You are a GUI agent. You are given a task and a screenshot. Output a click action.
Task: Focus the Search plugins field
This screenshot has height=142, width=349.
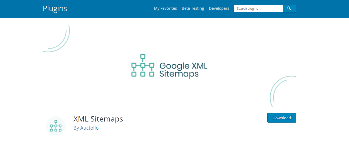click(258, 9)
